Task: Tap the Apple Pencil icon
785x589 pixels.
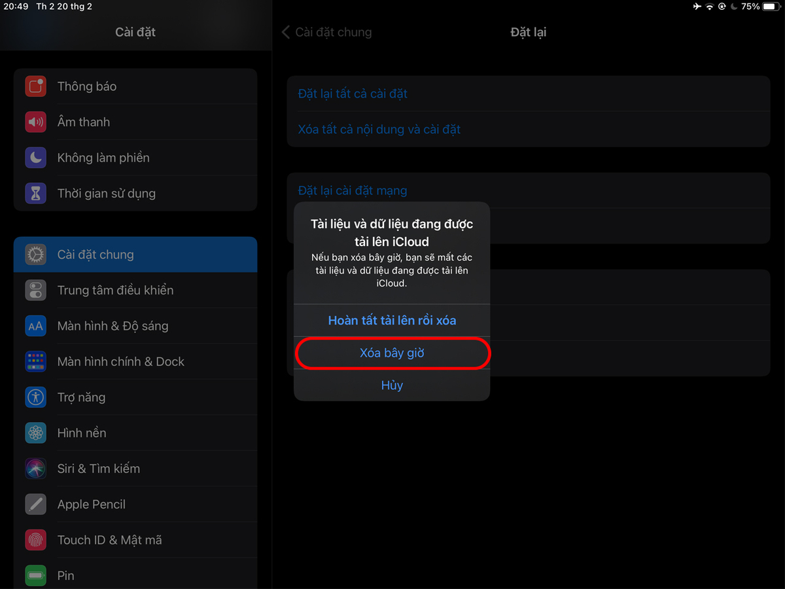Action: pos(35,504)
